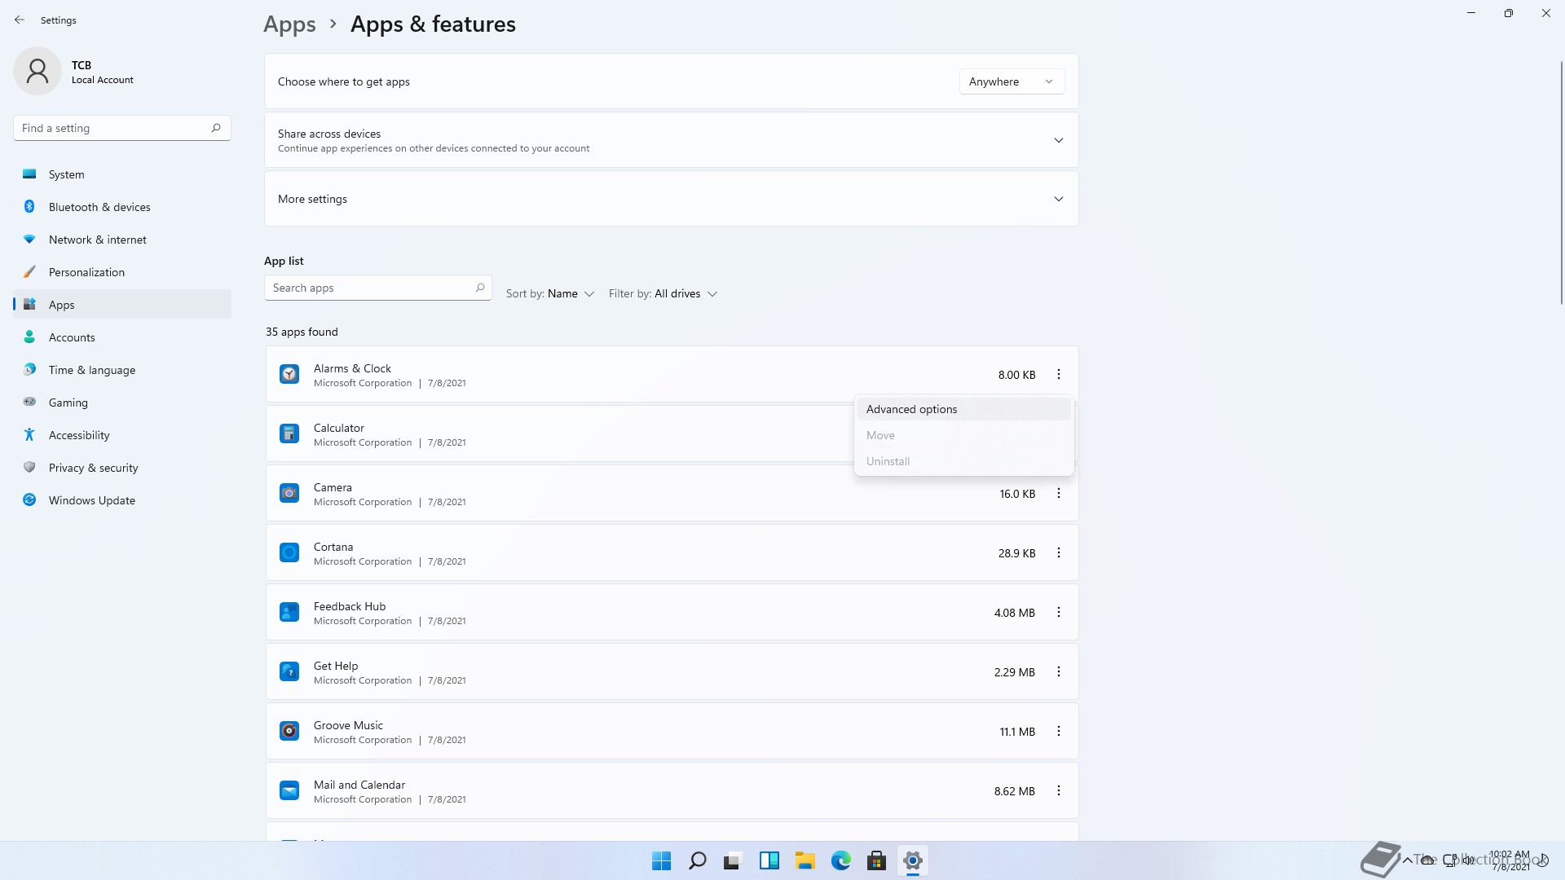Screen dimensions: 1565x880
Task: Click the Settings gear on the taskbar
Action: point(913,860)
